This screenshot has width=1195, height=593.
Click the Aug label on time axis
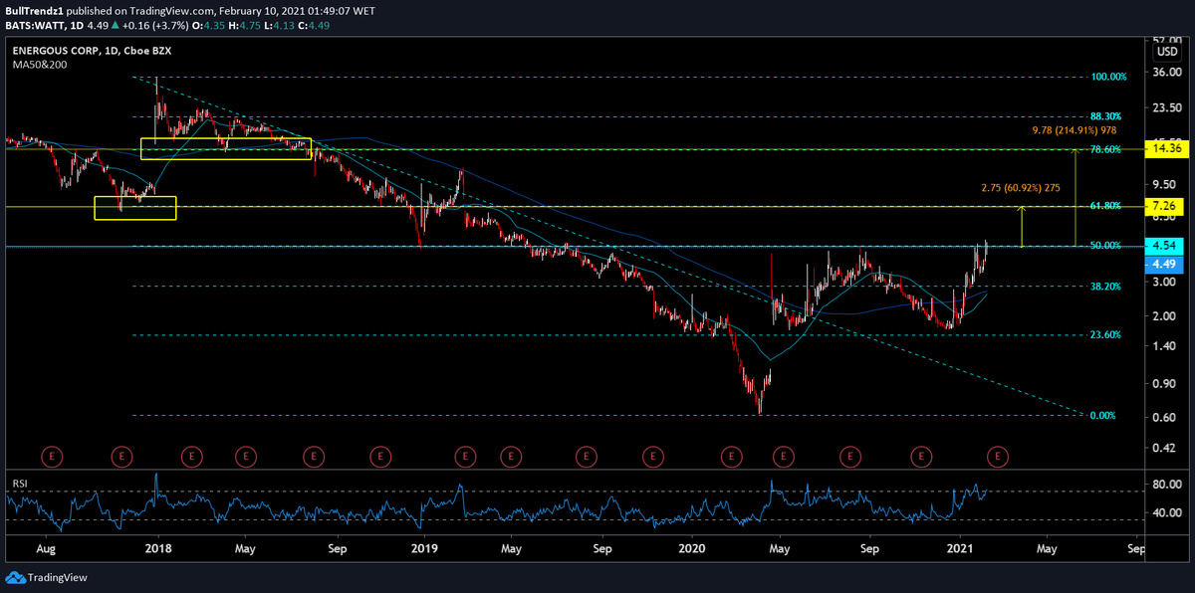pos(47,548)
